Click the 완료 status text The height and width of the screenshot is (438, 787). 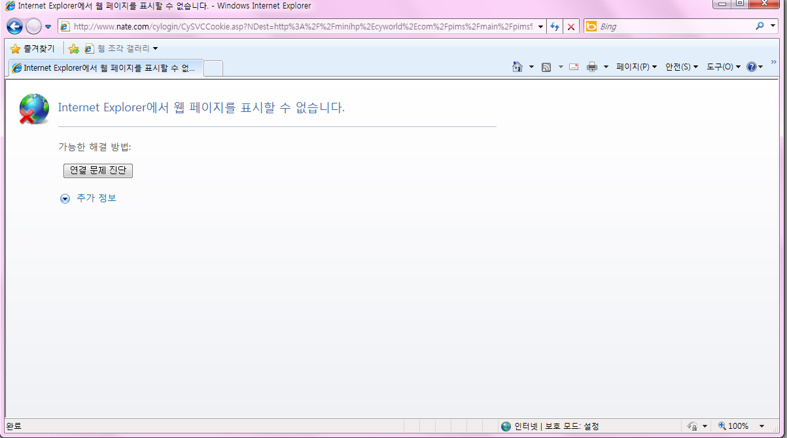14,426
